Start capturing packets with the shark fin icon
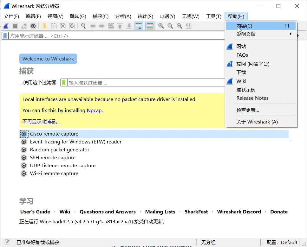The image size is (307, 247). tap(6, 26)
